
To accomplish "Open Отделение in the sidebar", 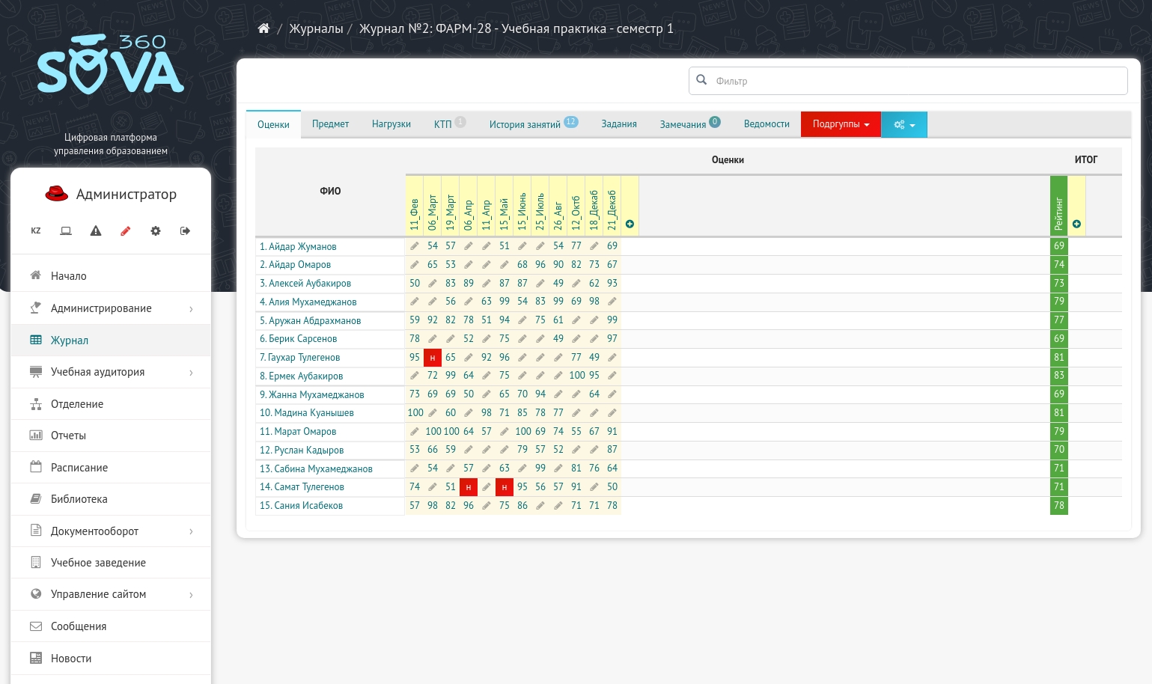I will [111, 404].
